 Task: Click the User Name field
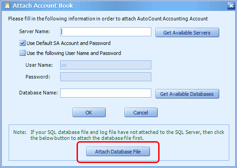[106, 65]
